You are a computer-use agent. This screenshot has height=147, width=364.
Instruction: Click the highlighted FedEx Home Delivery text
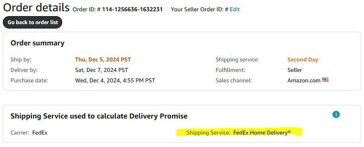(x=262, y=133)
